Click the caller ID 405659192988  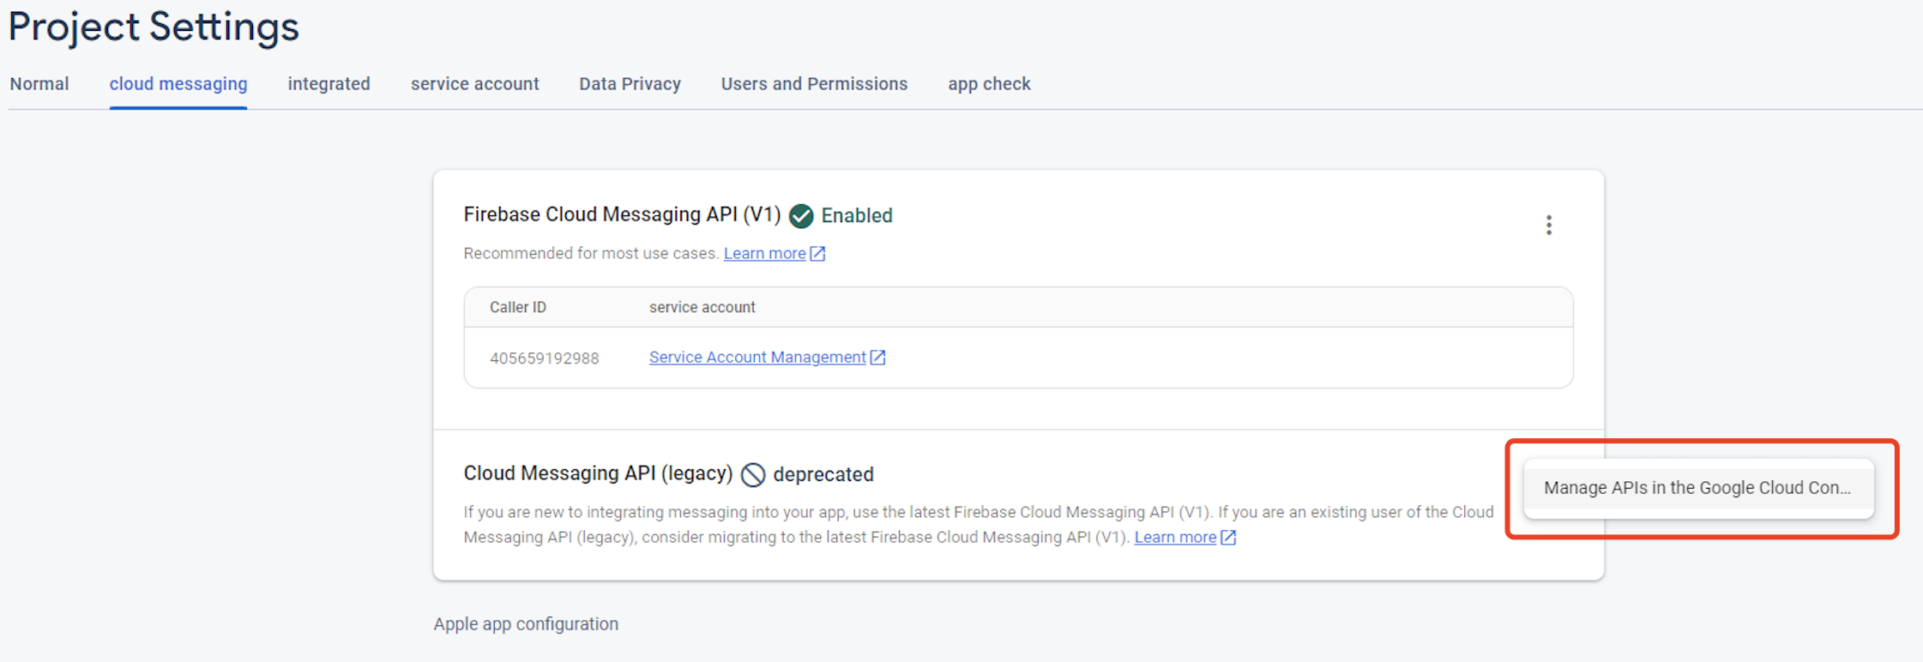(545, 358)
